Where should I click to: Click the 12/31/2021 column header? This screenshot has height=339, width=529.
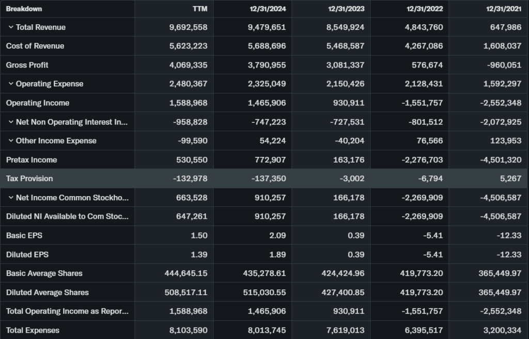point(503,9)
